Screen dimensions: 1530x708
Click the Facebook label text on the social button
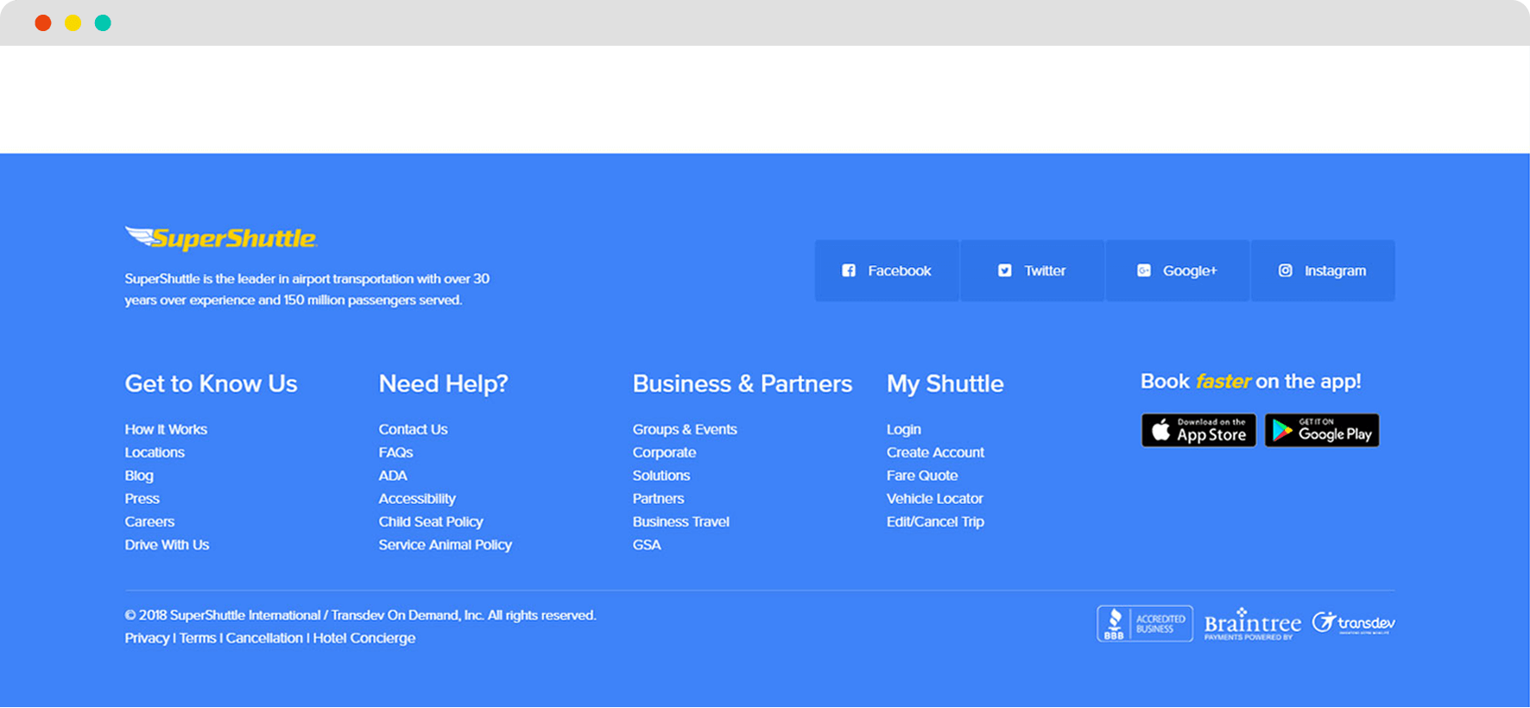pos(900,271)
